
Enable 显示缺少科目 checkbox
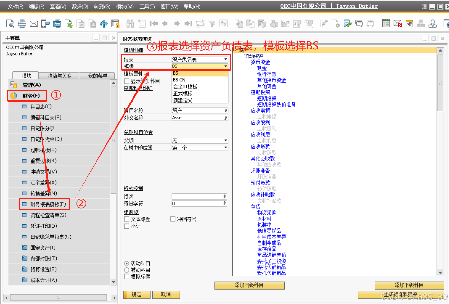127,81
